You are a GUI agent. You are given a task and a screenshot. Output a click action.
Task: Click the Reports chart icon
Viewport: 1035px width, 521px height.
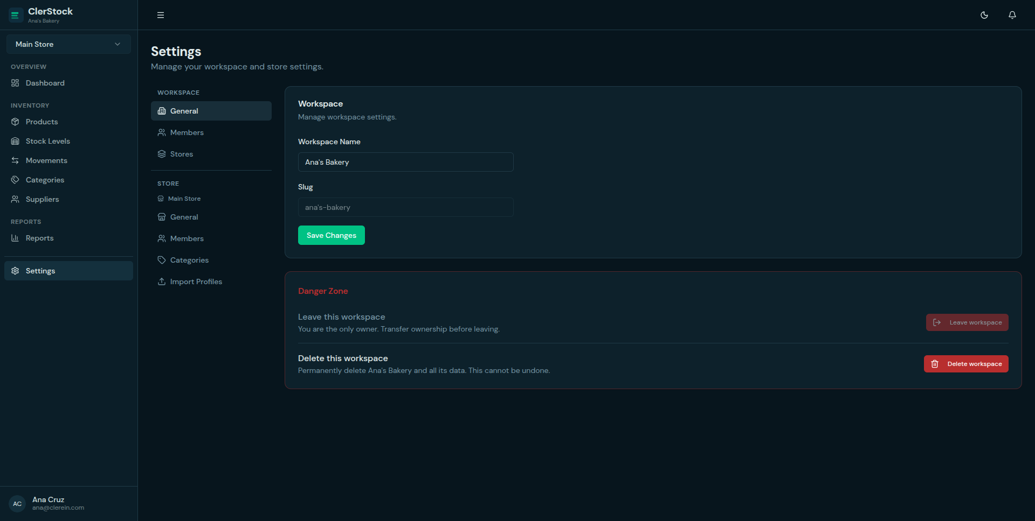coord(15,238)
